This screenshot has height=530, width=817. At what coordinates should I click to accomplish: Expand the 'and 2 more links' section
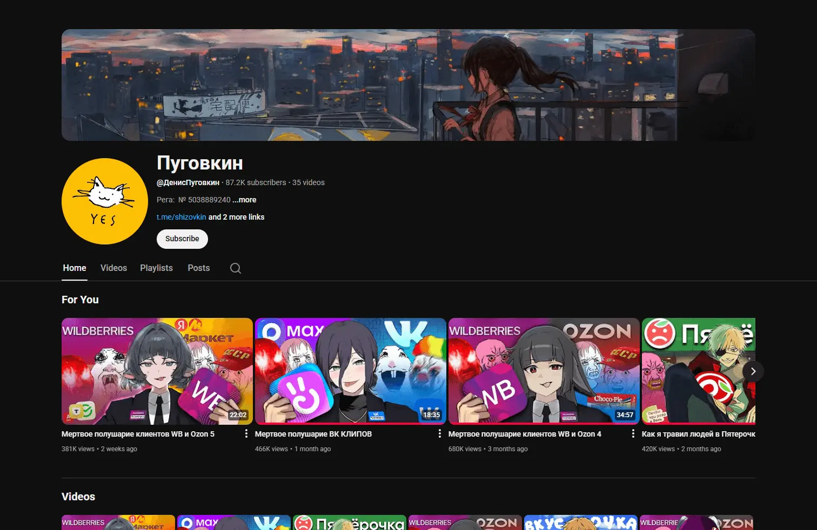coord(236,217)
